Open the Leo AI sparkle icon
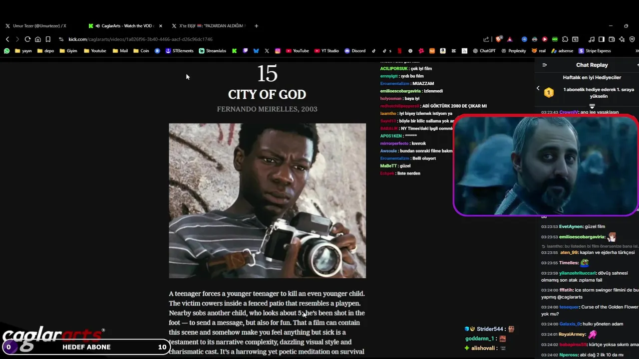Screen dimensions: 639x359 (x=622, y=39)
